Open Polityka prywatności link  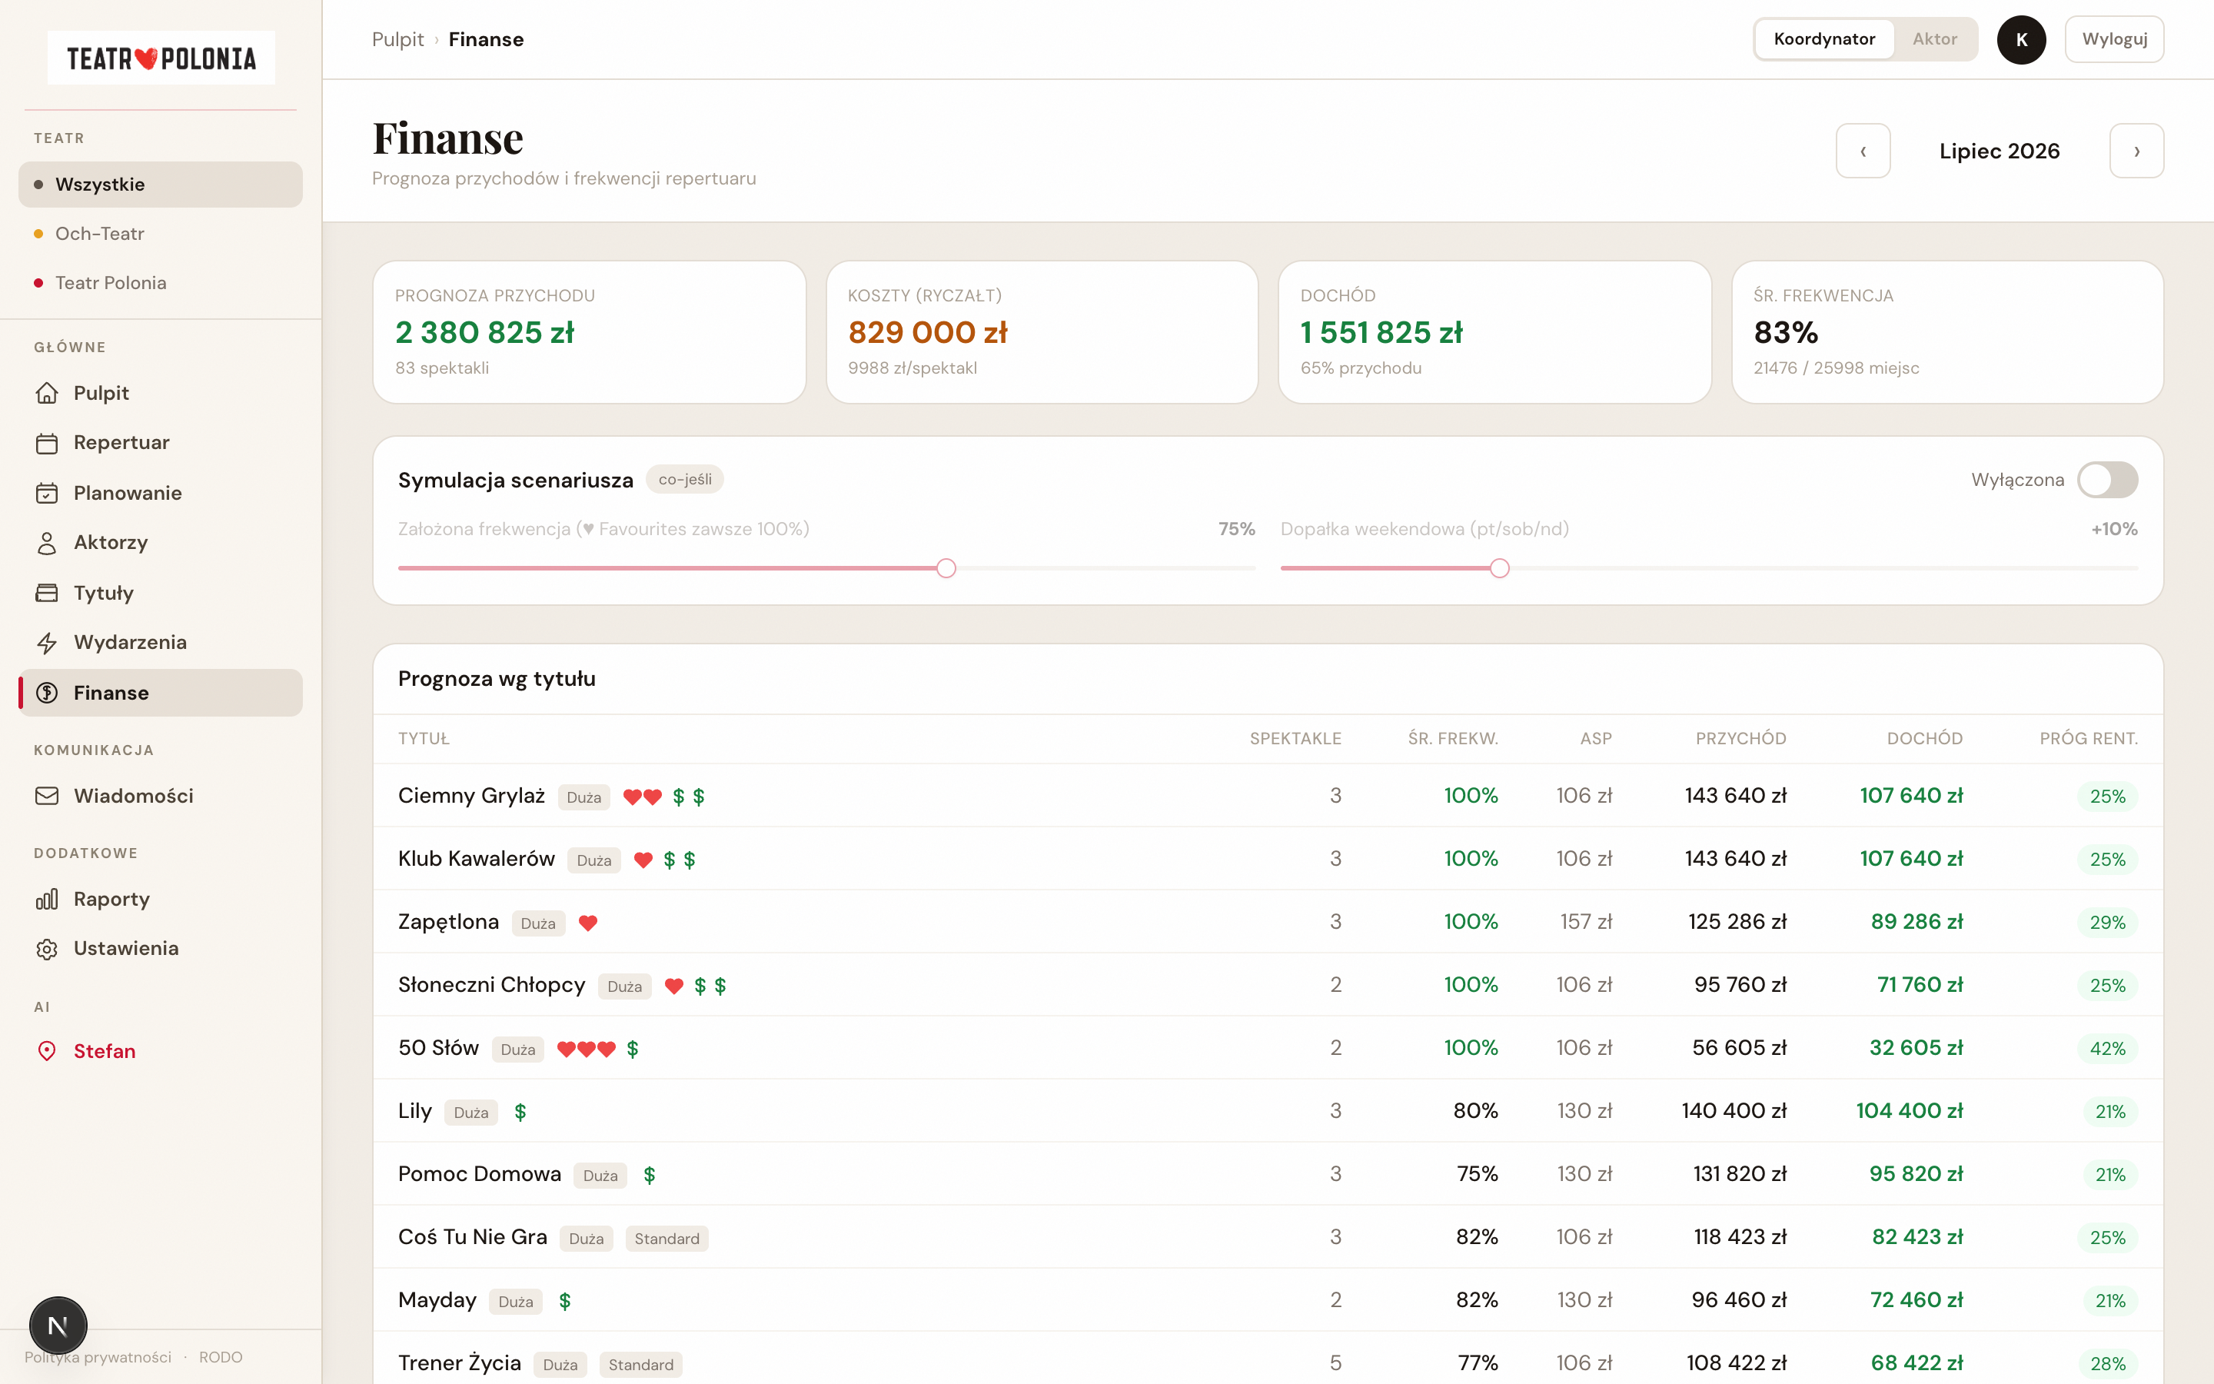[x=98, y=1357]
